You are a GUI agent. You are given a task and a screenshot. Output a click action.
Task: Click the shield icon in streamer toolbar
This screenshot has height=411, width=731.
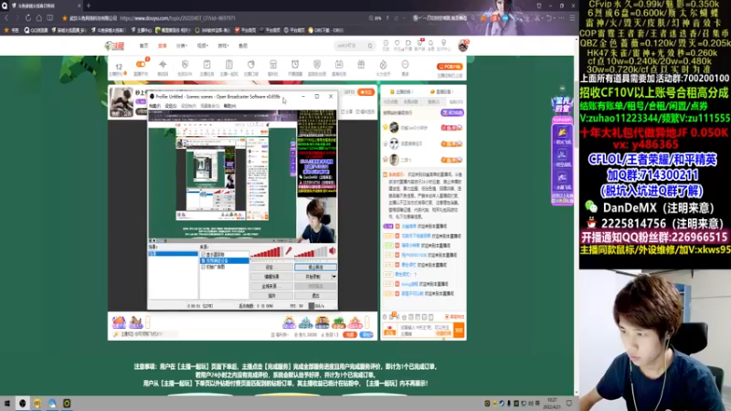point(185,64)
